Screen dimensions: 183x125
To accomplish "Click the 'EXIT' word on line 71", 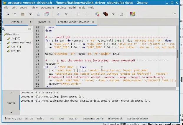I will coord(116,54).
